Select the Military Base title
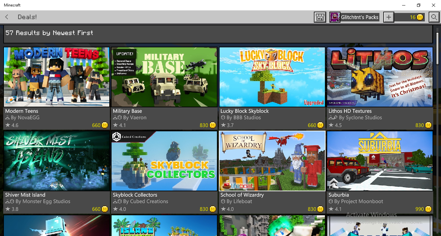This screenshot has width=441, height=236. 127,111
